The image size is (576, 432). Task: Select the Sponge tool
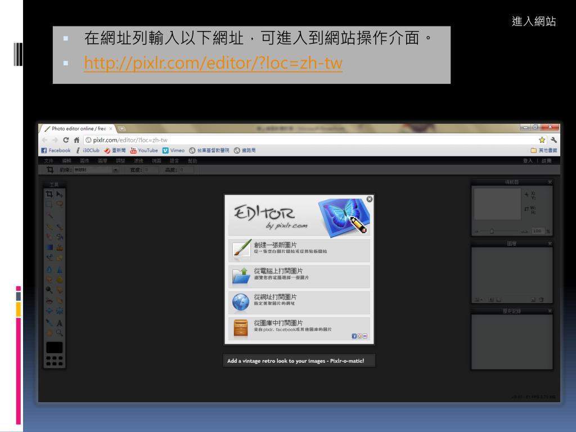pos(60,280)
